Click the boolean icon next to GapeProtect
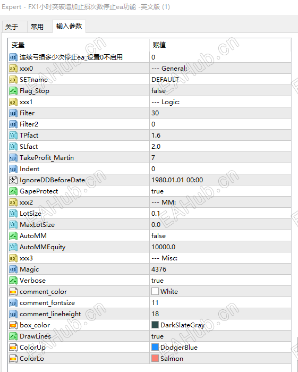The image size is (298, 372). coord(13,191)
